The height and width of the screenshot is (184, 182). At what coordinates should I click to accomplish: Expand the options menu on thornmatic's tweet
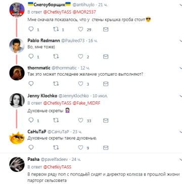(x=180, y=68)
